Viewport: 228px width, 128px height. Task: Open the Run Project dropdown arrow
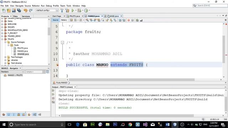click(76, 10)
